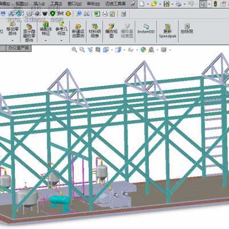Open the dropdown next to the Print icon
Image resolution: width=229 pixels, height=229 pixels.
[184, 4]
